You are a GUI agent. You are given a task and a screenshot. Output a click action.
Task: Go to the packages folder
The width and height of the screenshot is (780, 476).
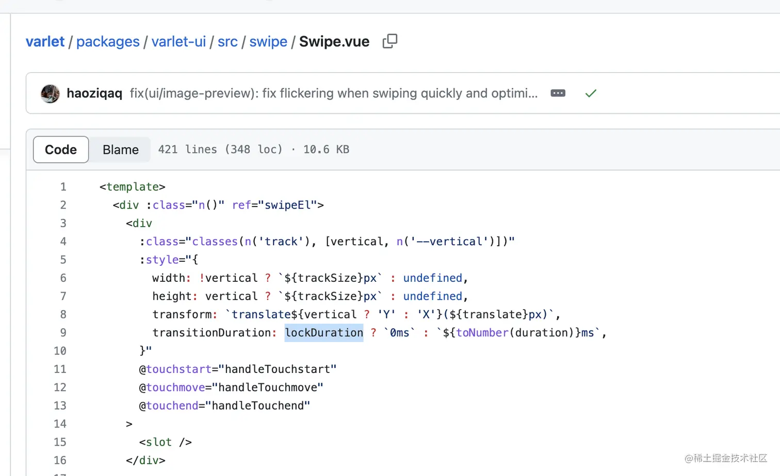point(108,42)
